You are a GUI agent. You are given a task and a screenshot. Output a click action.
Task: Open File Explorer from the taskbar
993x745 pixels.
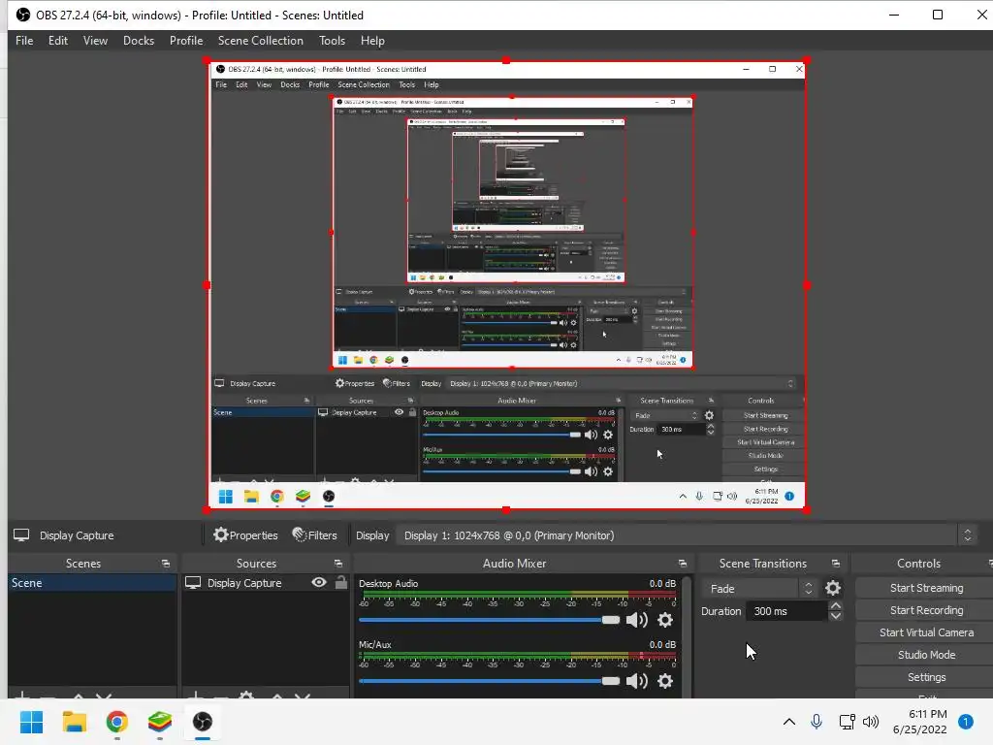coord(74,722)
